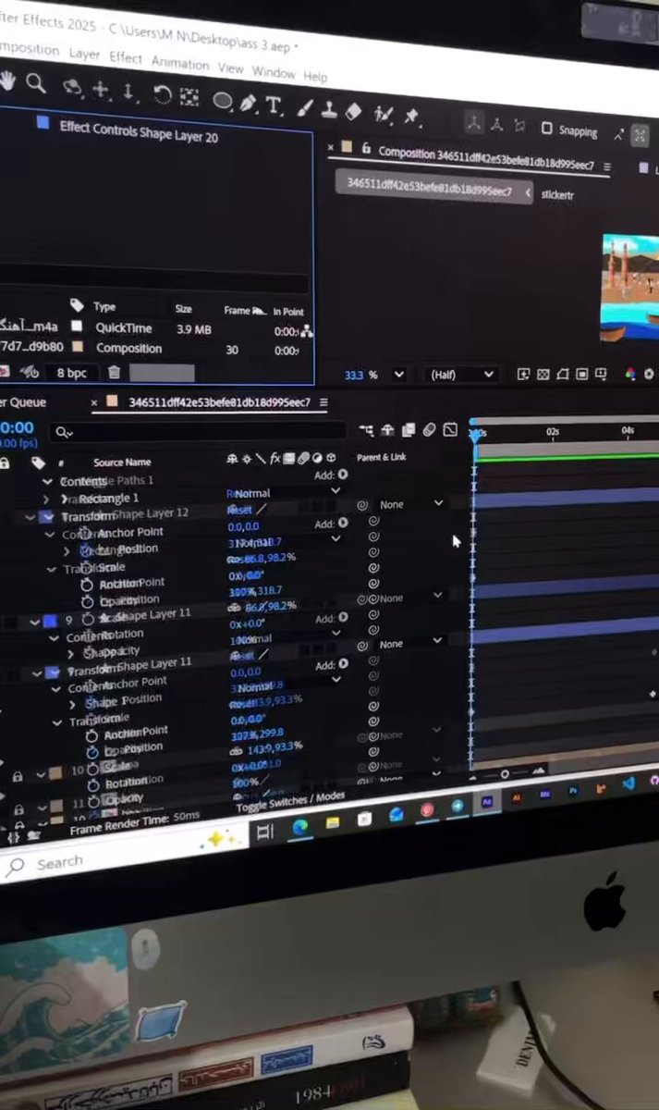Open the timeline comp tab panel menu

323,402
